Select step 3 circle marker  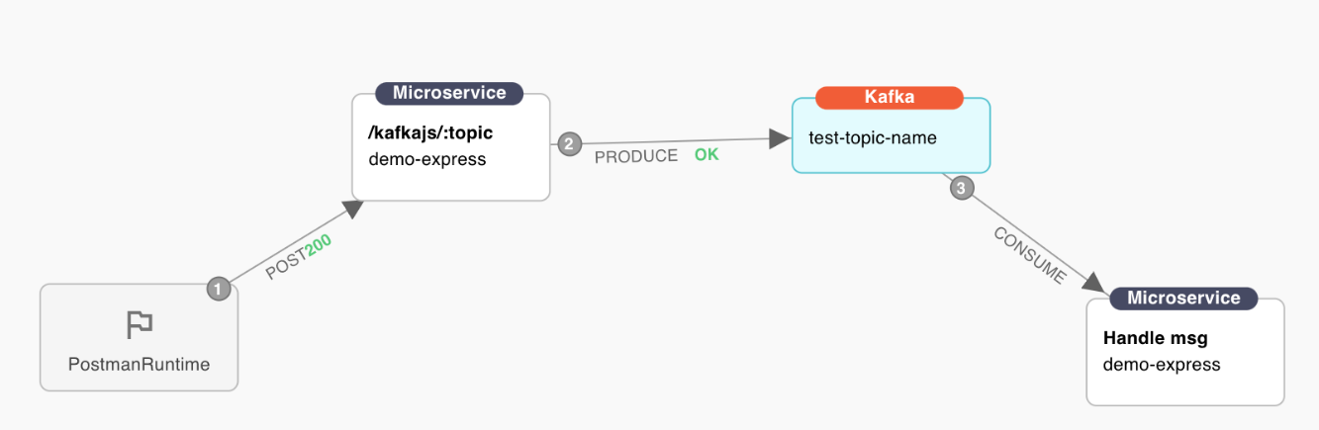(962, 187)
